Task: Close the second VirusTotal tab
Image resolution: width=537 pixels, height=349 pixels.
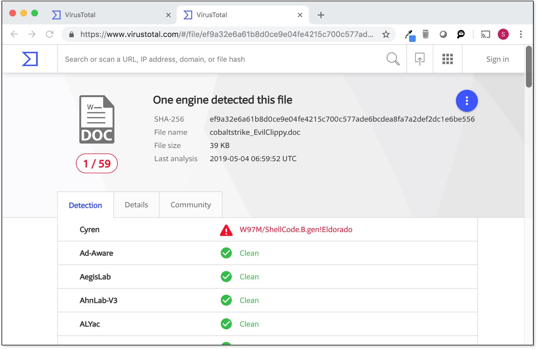Action: pyautogui.click(x=300, y=15)
